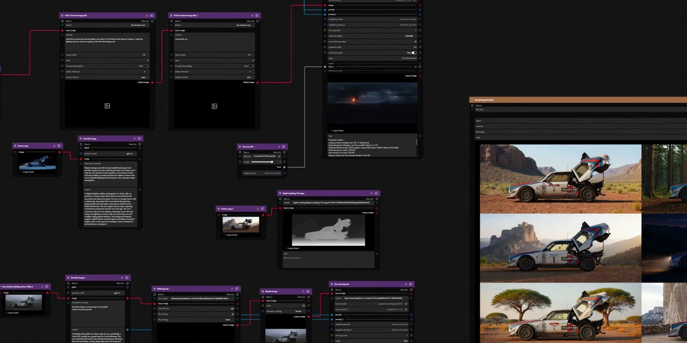
Task: Select the top Martini rally car desert image
Action: coord(560,178)
